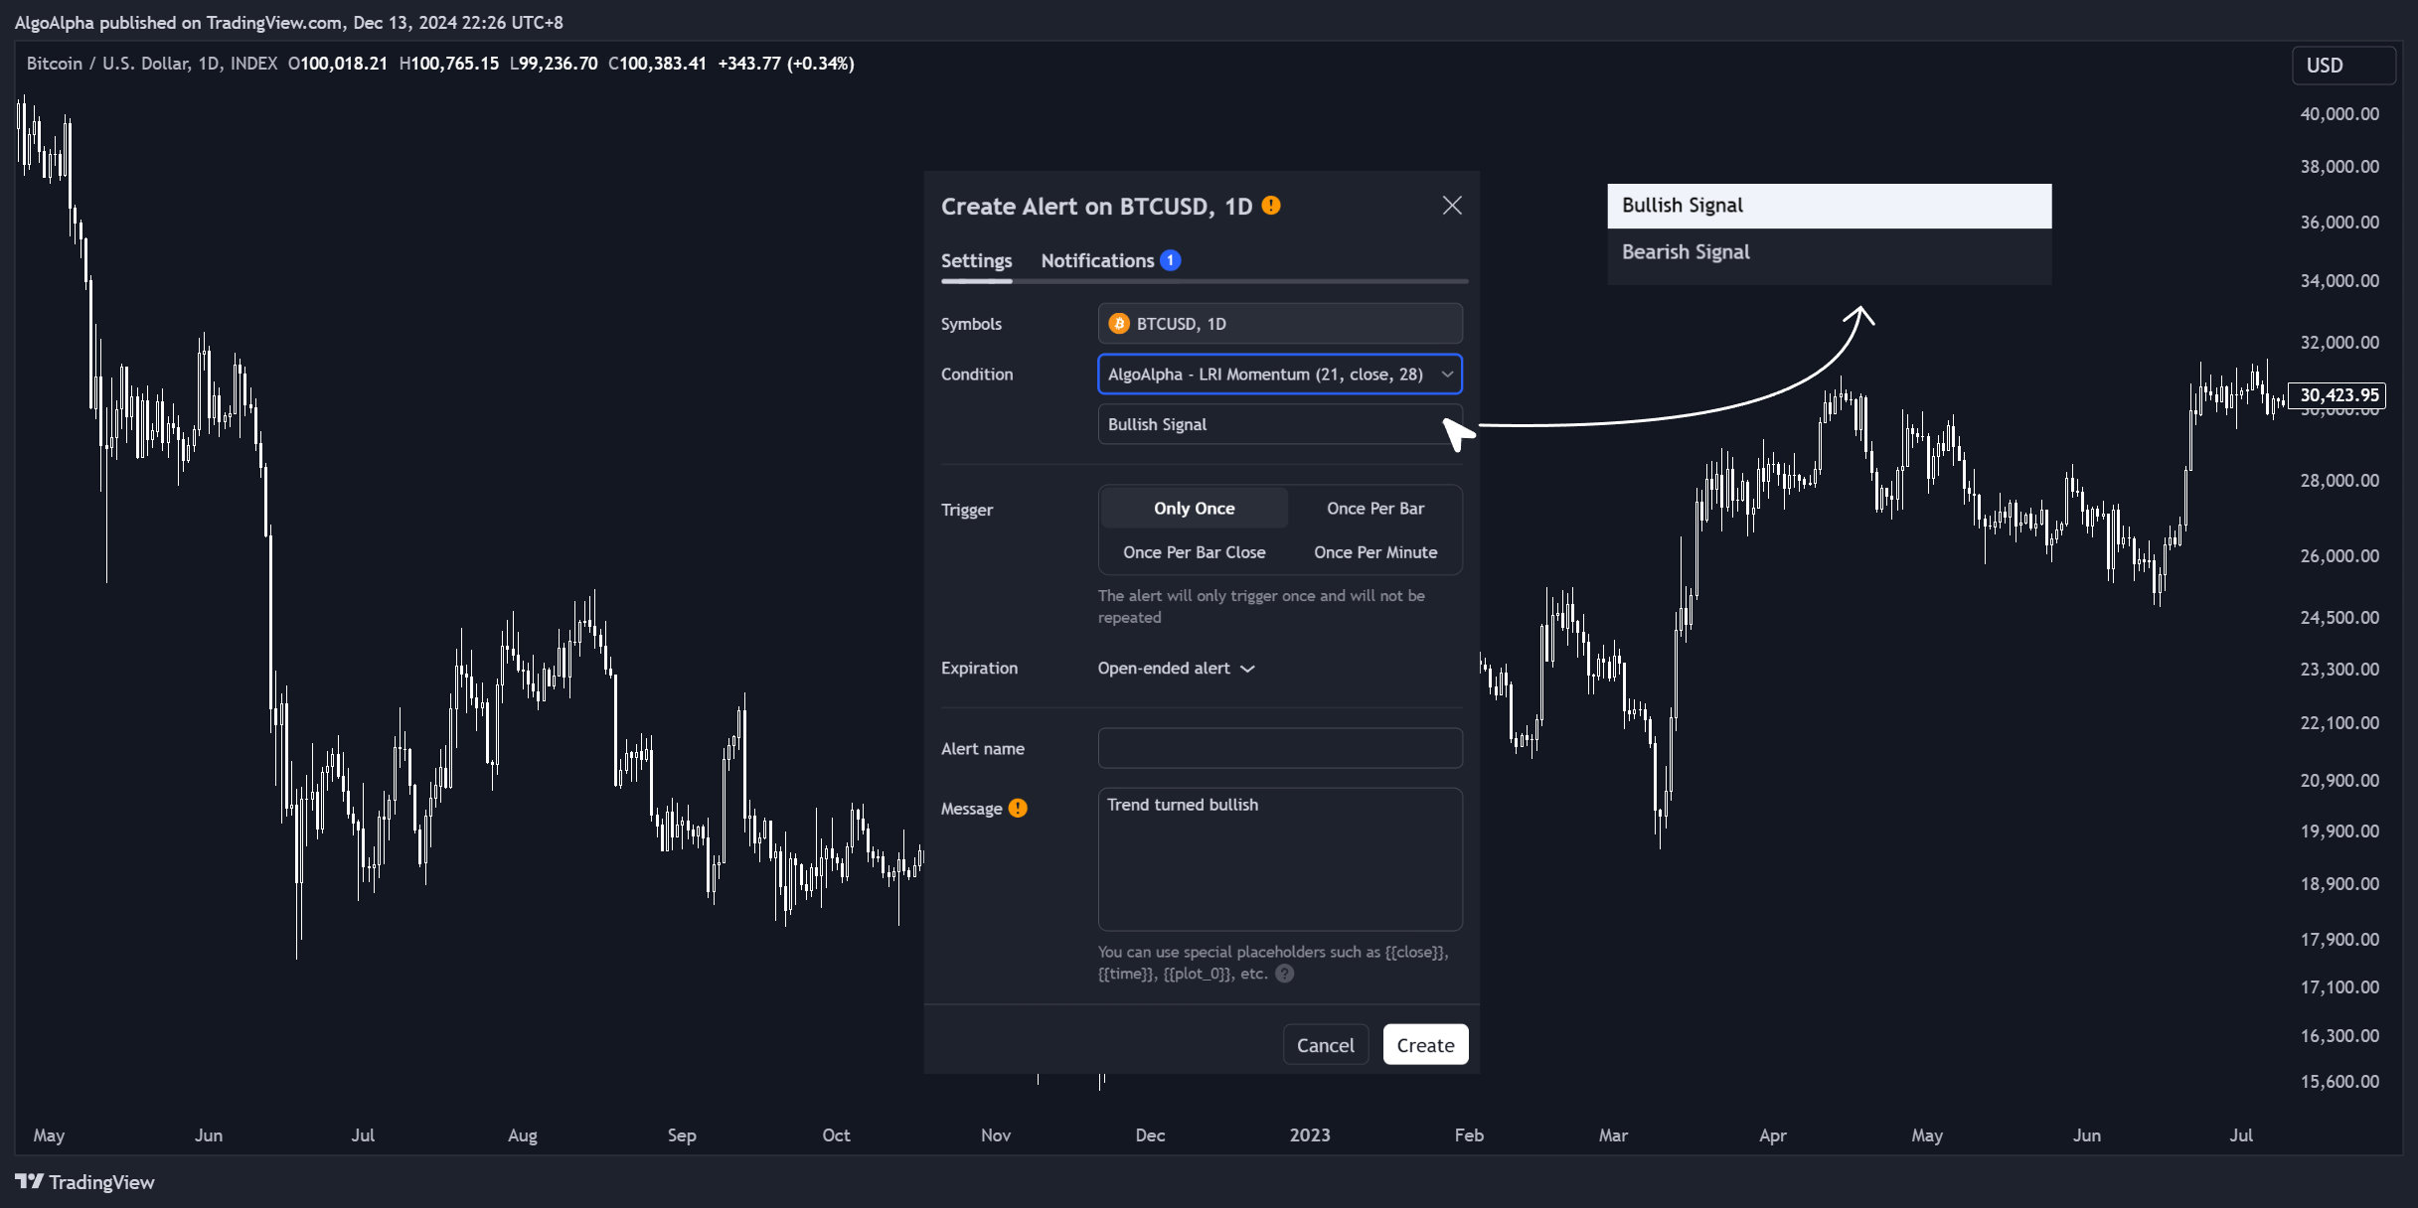Click the Bitcoin / U.S. Dollar chart title
This screenshot has height=1208, width=2418.
pyautogui.click(x=152, y=64)
